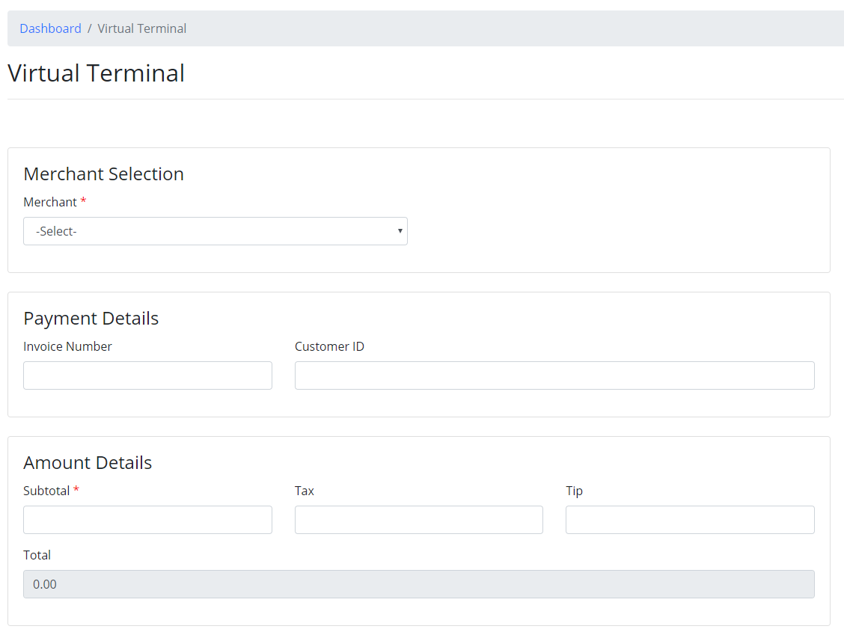Click the Merchant field label
Viewport: 844px width, 641px height.
(50, 202)
